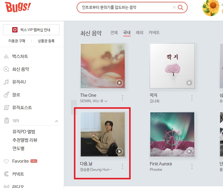Screen dimensions: 223x188
Task: Switch to the 전체 tab
Action: click(x=114, y=33)
